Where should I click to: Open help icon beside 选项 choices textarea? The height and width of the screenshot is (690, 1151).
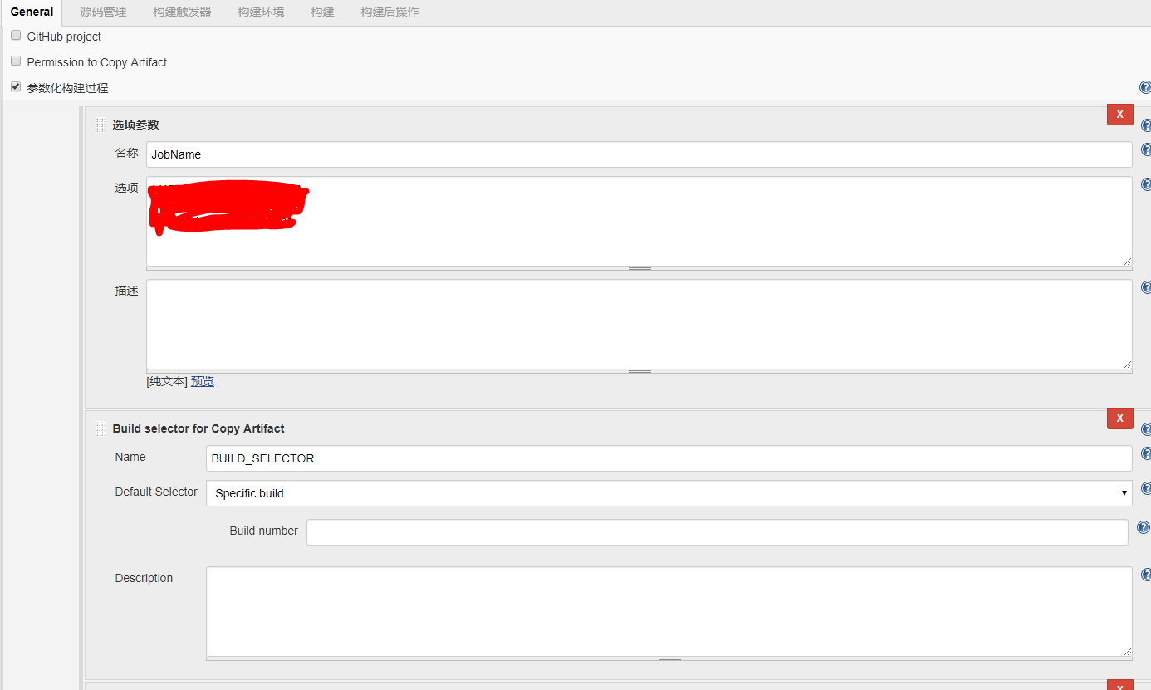[x=1146, y=184]
